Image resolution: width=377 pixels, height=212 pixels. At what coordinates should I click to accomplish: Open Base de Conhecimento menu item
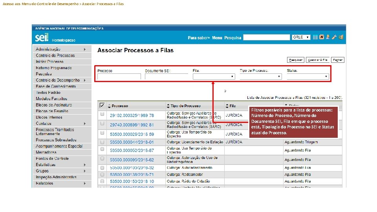(x=62, y=86)
